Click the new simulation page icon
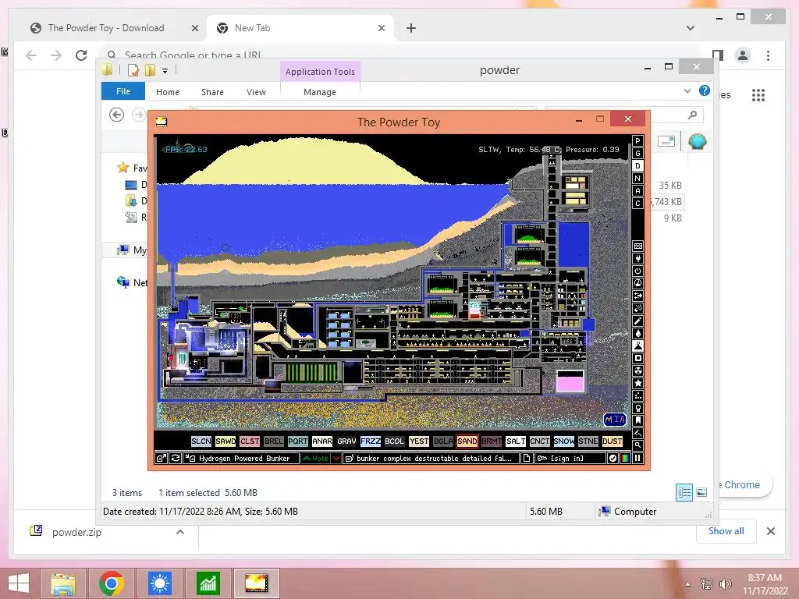 pos(527,459)
